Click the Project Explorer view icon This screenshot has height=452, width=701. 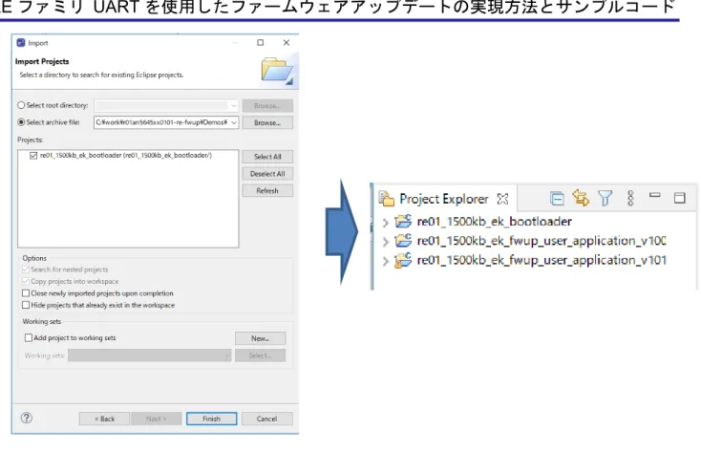pyautogui.click(x=386, y=198)
